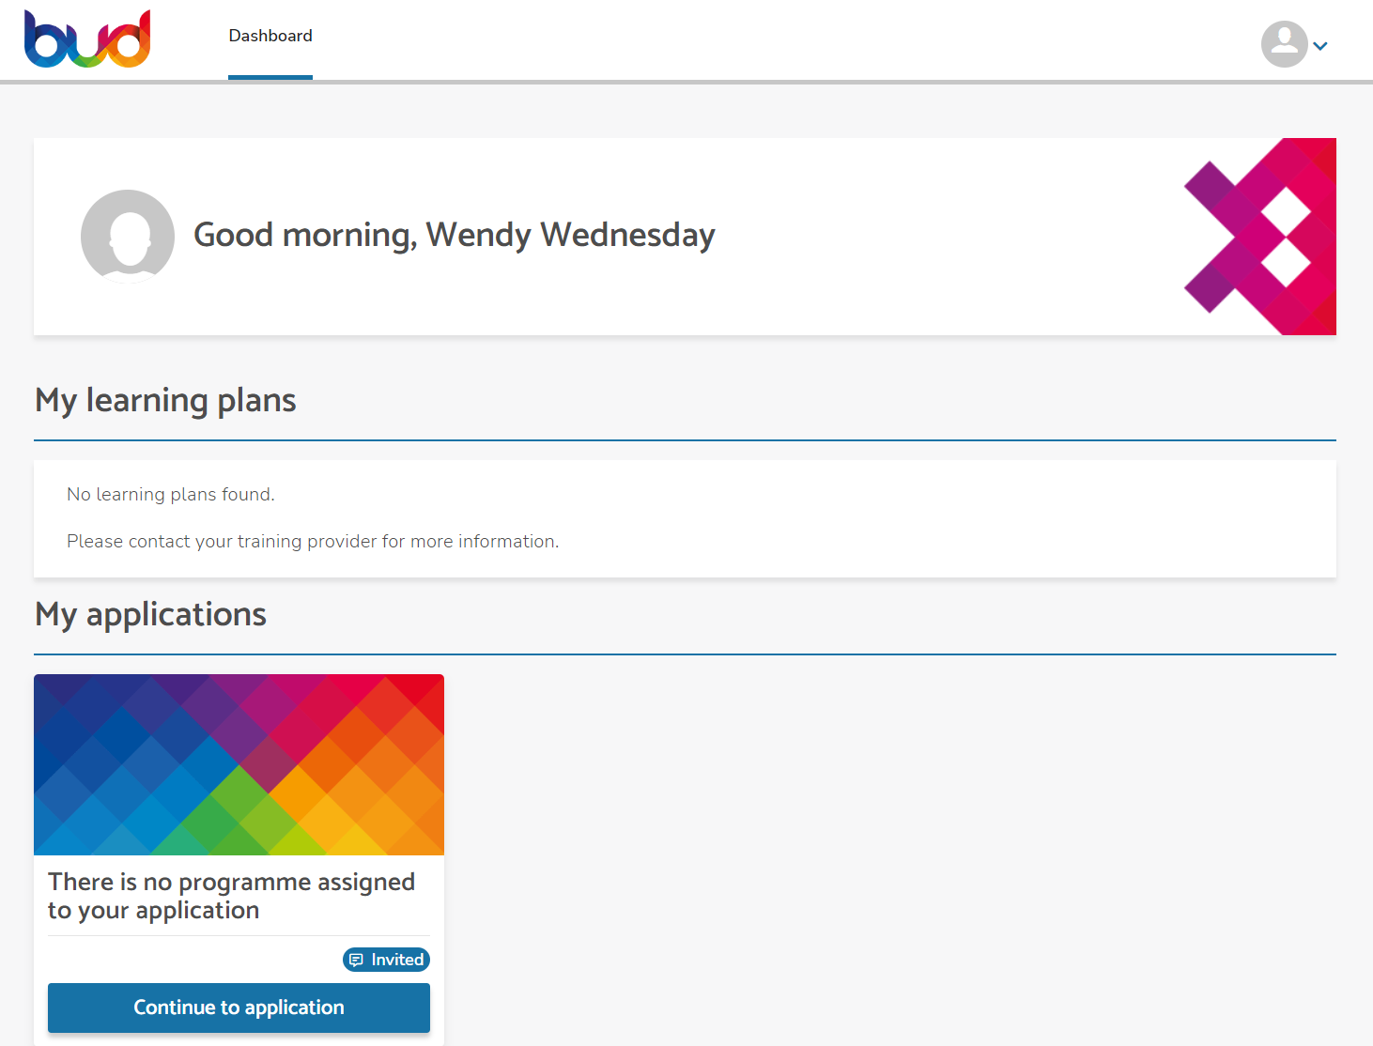Open the colorful application card image
Screen dimensions: 1373x1046
coord(239,764)
